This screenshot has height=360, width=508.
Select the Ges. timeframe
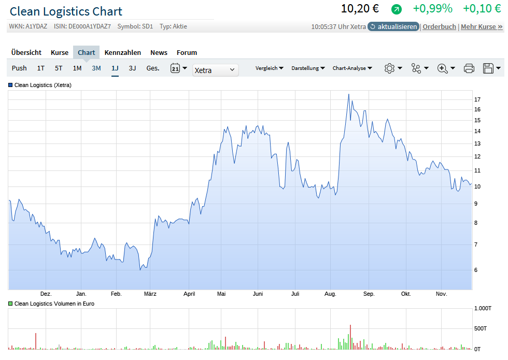coord(152,68)
